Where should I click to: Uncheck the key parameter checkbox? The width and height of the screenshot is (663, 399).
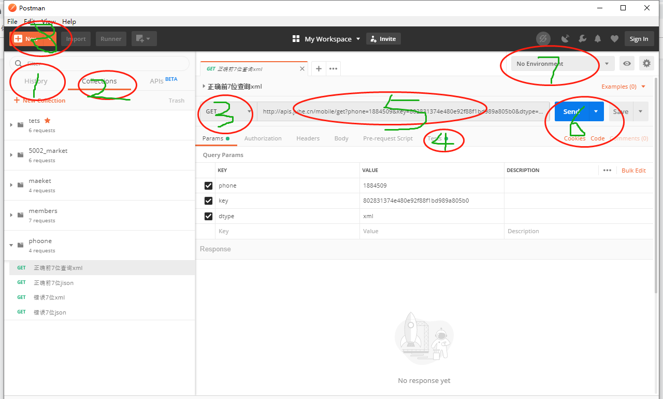tap(209, 201)
